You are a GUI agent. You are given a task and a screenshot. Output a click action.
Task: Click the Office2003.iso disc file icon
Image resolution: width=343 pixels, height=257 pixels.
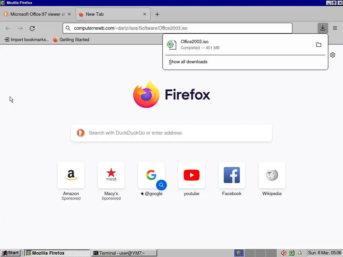point(171,45)
